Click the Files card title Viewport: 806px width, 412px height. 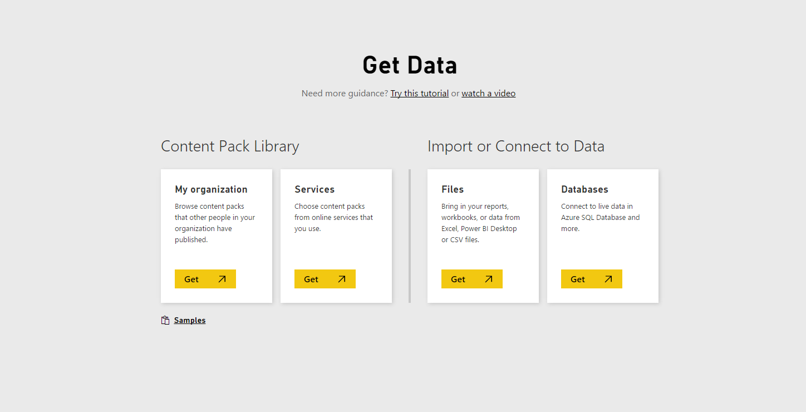453,189
